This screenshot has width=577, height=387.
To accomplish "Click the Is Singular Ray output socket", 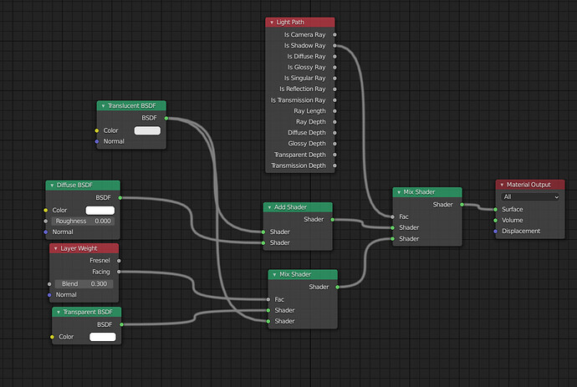I will coord(334,79).
